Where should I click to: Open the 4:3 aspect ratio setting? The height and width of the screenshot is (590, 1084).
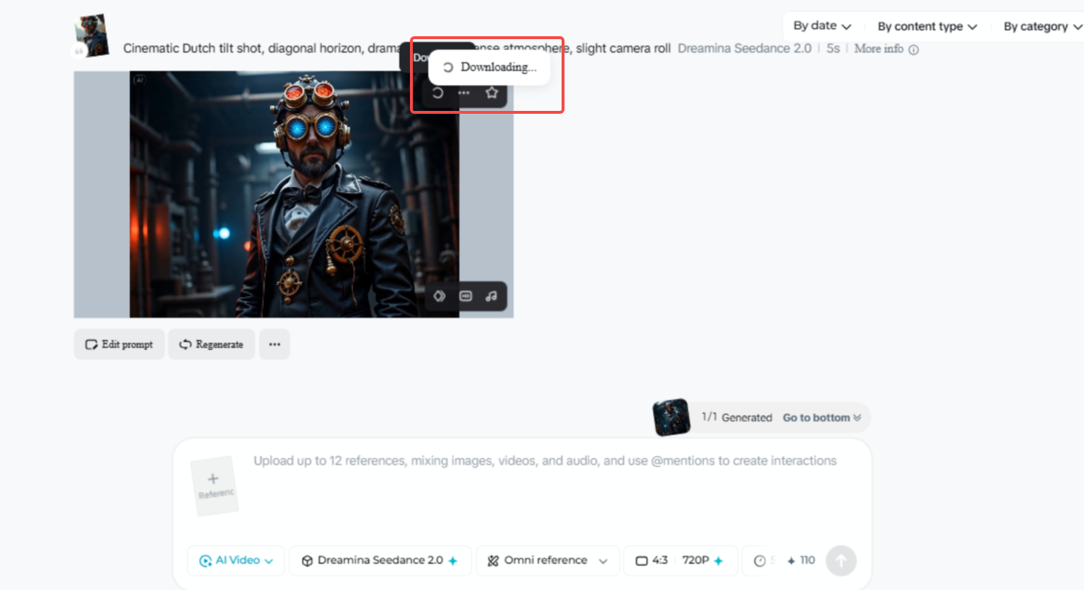click(652, 560)
